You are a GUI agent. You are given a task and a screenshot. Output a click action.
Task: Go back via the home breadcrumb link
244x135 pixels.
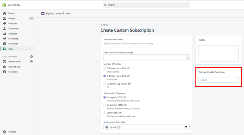coord(104,25)
